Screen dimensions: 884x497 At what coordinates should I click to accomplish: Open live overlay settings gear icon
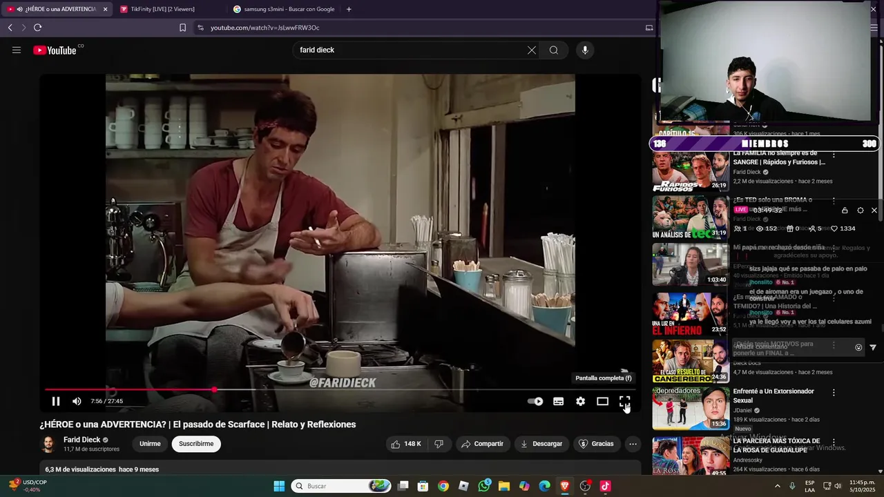point(860,211)
